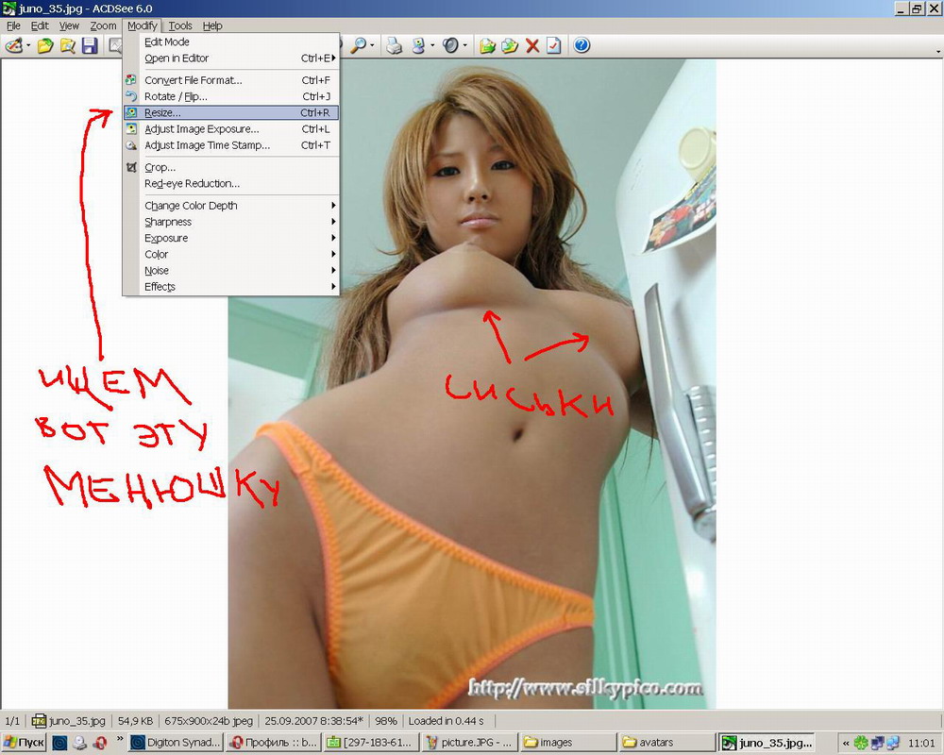Open the Tools menu

(x=180, y=25)
